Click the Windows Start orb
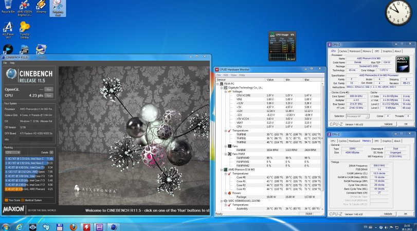Viewport: 417px width, 231px height. (5, 227)
